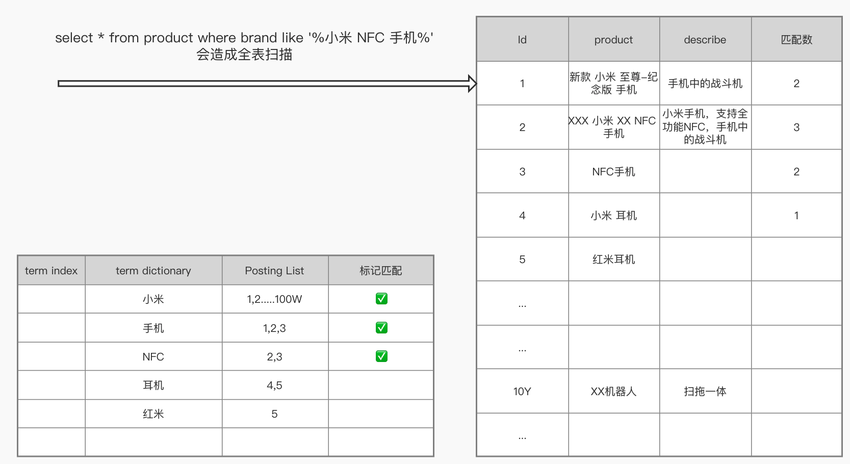Select the 'product' header cell
Viewport: 850px width, 464px height.
tap(614, 39)
